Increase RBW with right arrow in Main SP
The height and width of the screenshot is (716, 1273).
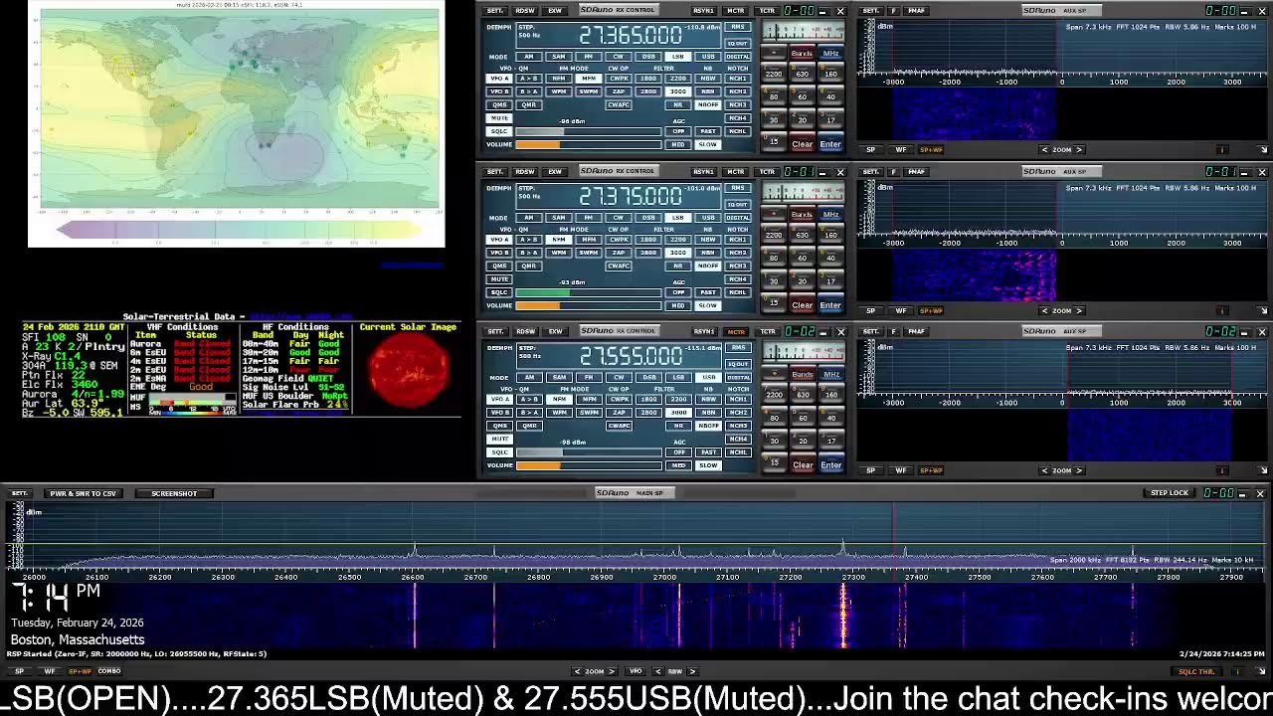pos(693,671)
